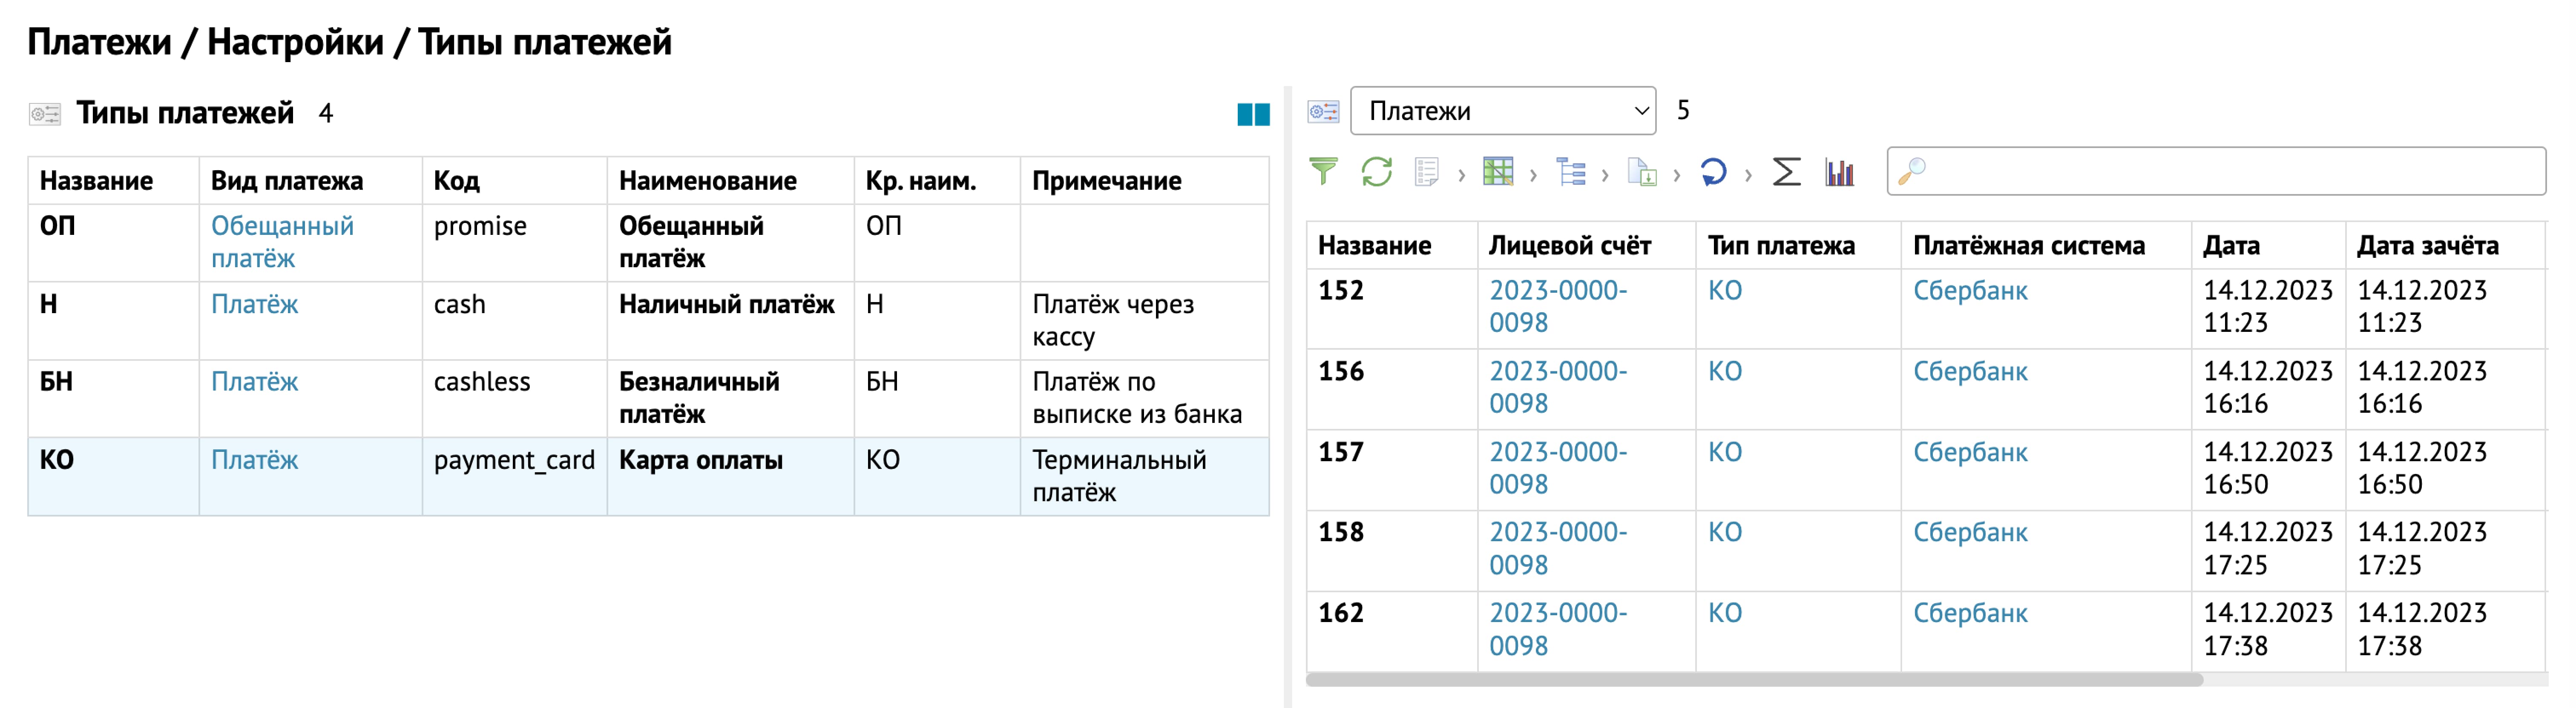Screen dimensions: 2576x708
Task: Refresh the payments list with green arrows
Action: (x=1377, y=172)
